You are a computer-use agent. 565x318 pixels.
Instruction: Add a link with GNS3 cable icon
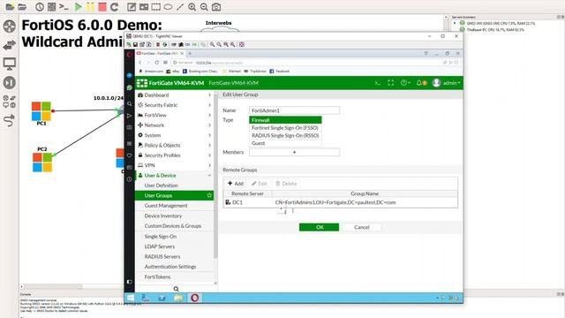coord(10,120)
